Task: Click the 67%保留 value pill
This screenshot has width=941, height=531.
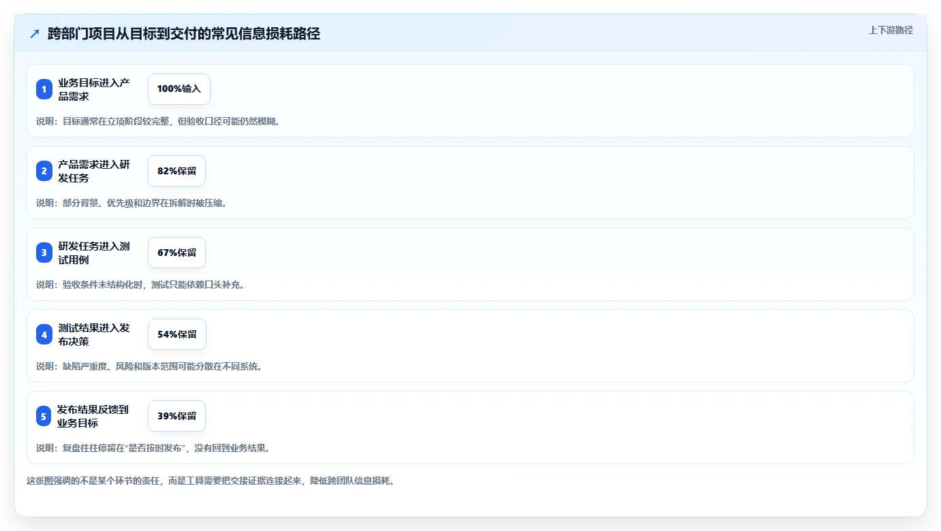Action: [x=176, y=253]
